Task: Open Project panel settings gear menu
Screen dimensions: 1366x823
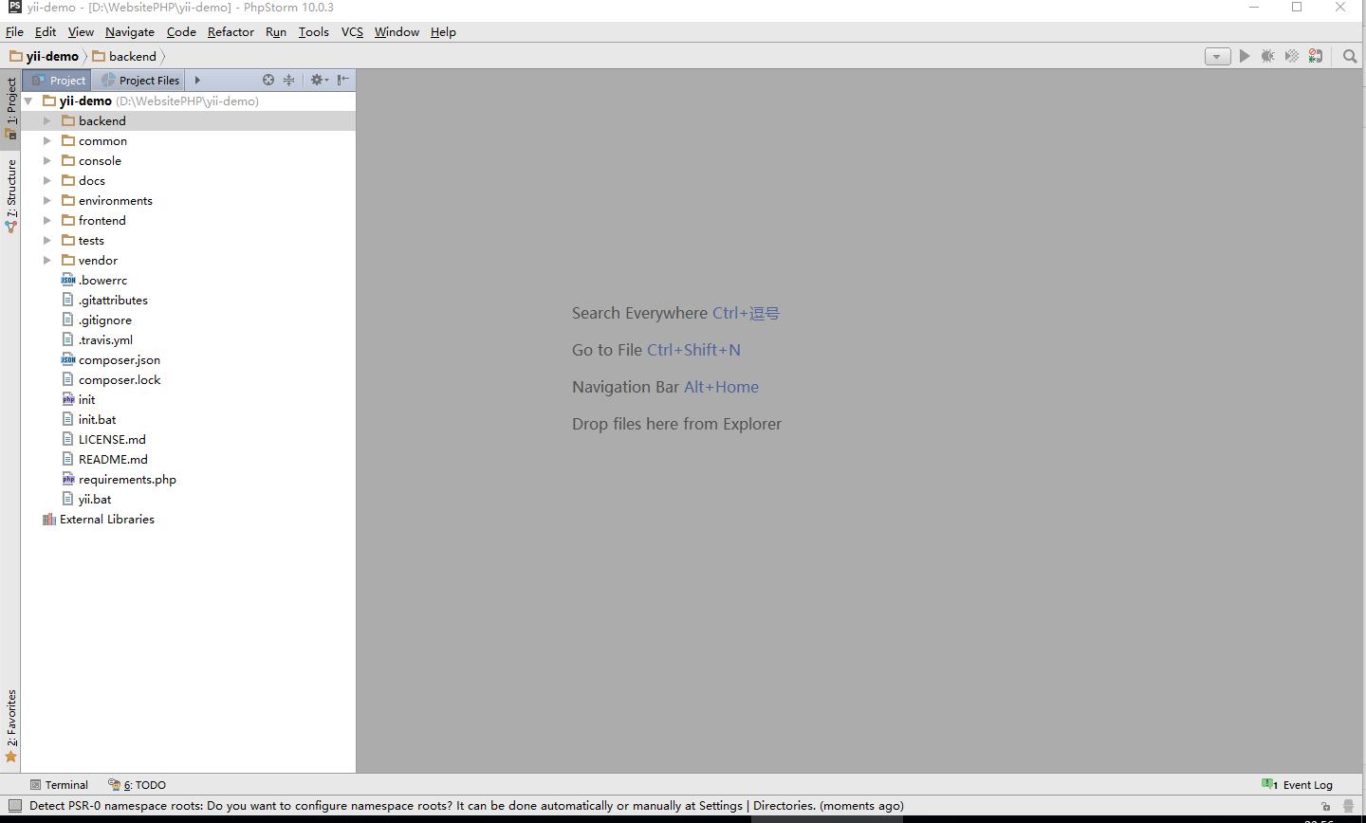Action: (320, 80)
